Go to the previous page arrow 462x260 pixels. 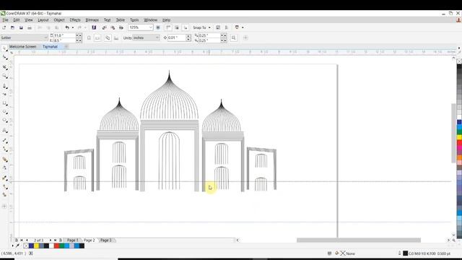click(27, 240)
